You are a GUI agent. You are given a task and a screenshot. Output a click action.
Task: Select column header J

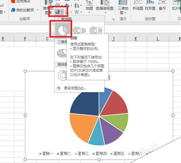tap(114, 39)
